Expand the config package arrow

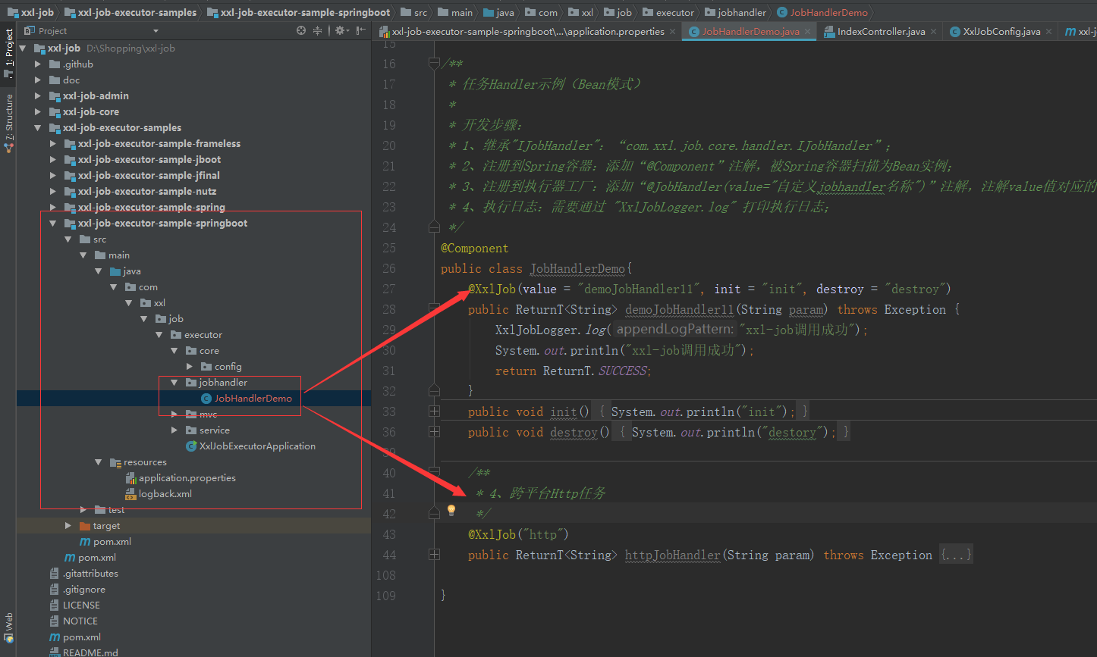pos(190,367)
